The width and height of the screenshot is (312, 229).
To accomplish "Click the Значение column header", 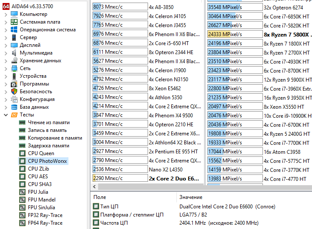I will click(x=191, y=197).
